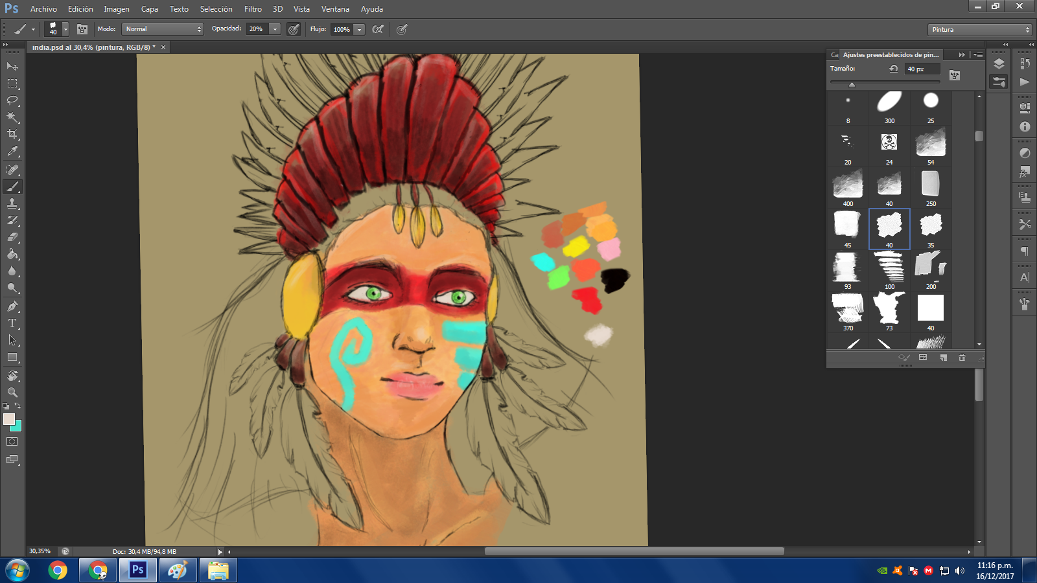Image resolution: width=1037 pixels, height=583 pixels.
Task: Open status bar info options arrow
Action: [x=220, y=552]
